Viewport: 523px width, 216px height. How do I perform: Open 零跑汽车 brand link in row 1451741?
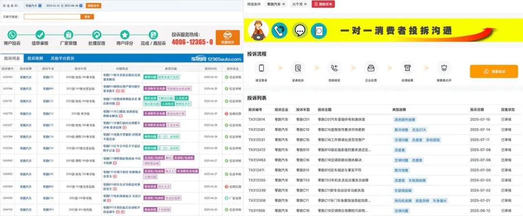point(26,101)
